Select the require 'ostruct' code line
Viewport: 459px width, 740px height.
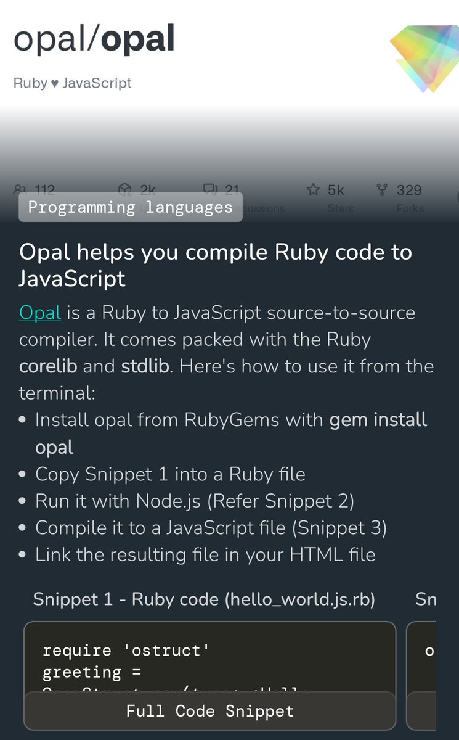126,651
